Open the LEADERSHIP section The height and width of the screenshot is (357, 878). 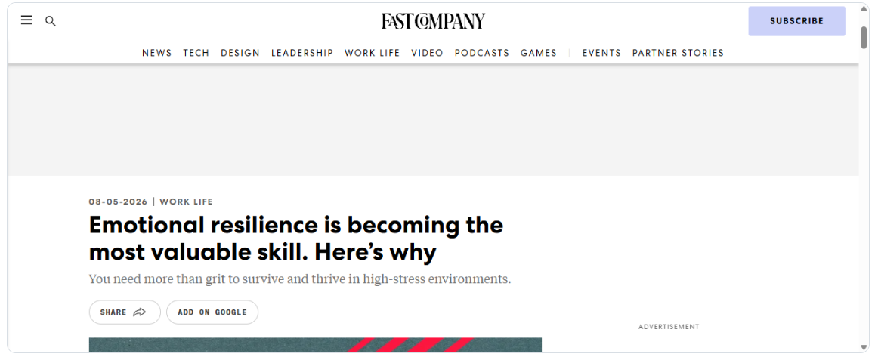[x=302, y=53]
